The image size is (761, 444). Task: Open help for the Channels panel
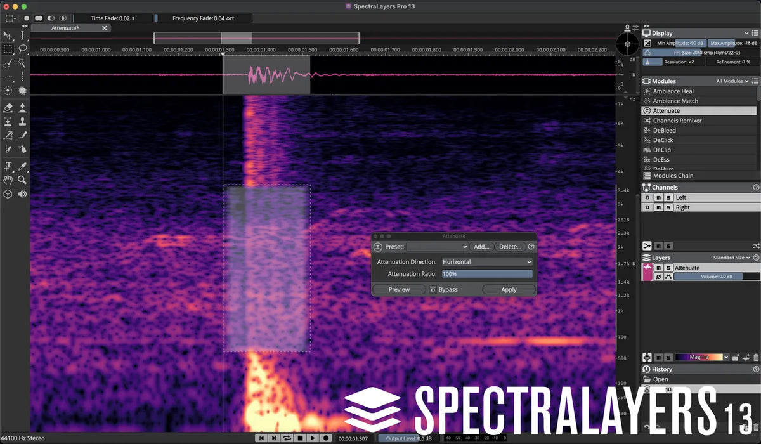pos(756,188)
